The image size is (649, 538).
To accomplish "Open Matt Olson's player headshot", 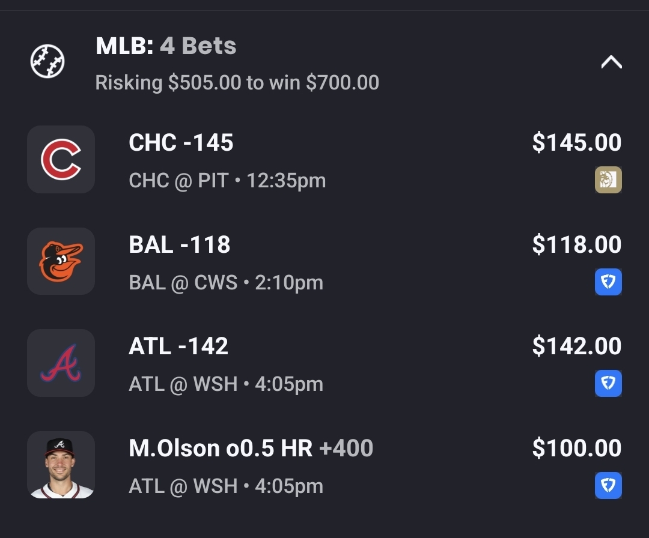I will (61, 465).
